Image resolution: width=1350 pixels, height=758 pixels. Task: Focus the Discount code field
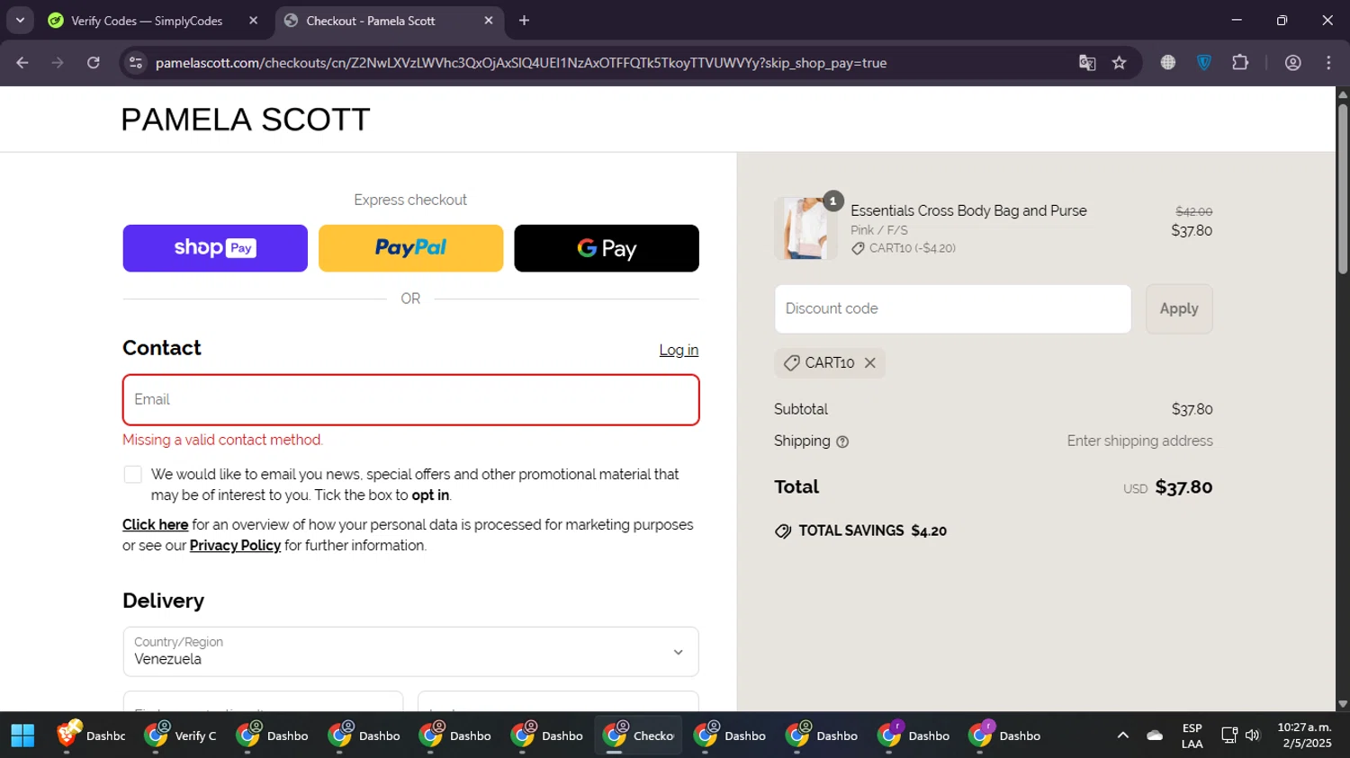[953, 309]
